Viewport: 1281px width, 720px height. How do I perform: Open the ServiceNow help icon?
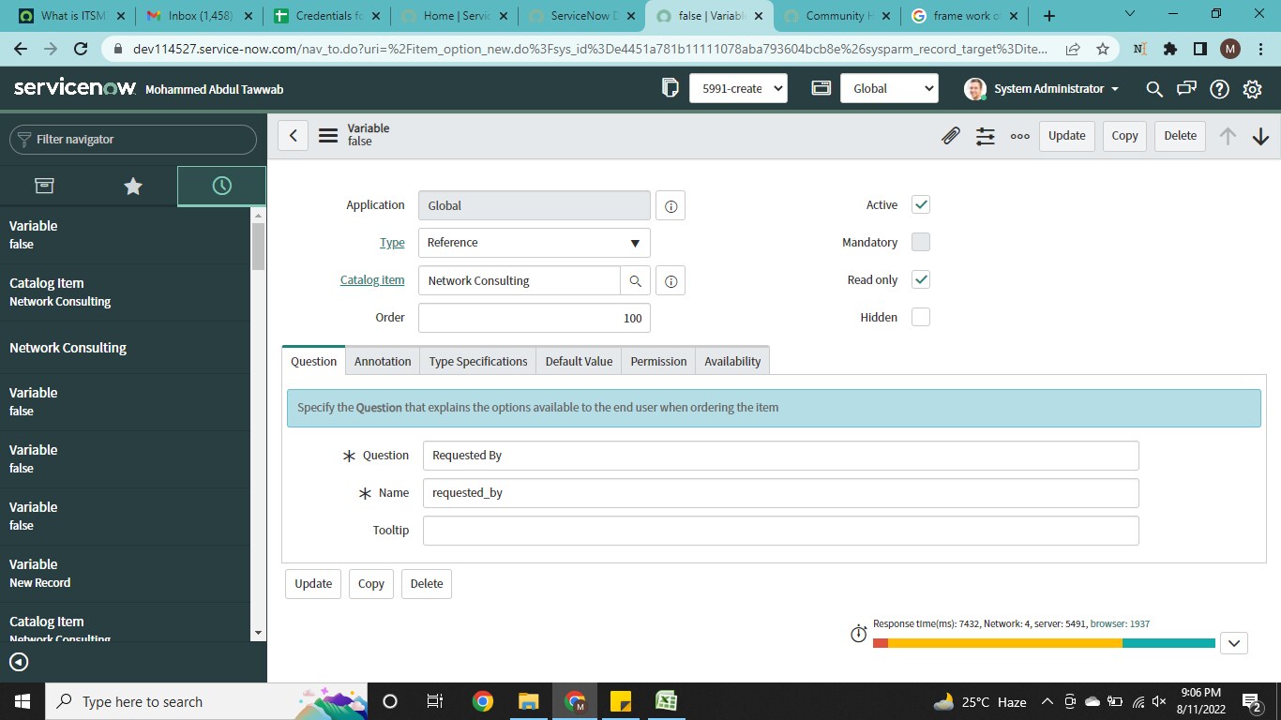(1219, 89)
